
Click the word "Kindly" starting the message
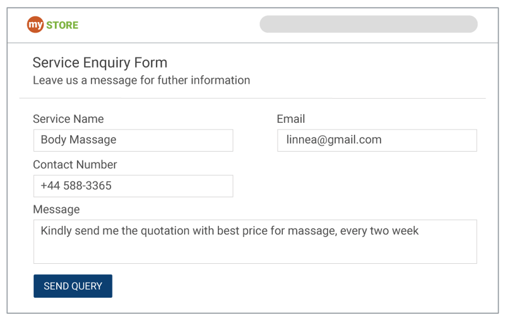point(56,231)
